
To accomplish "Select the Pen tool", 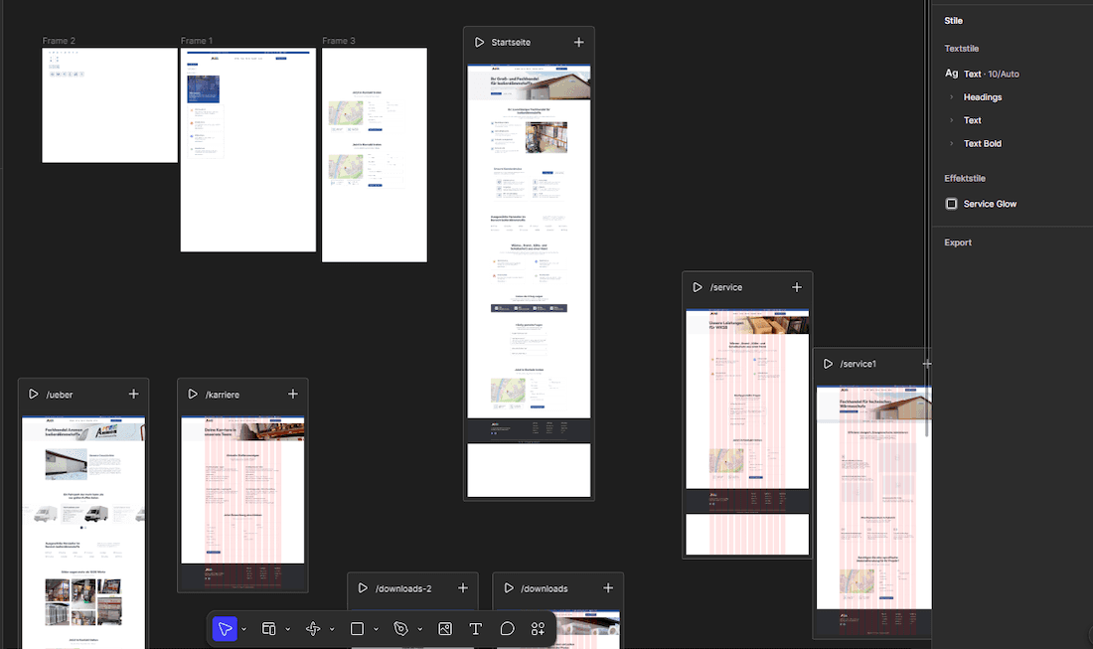I will point(401,628).
